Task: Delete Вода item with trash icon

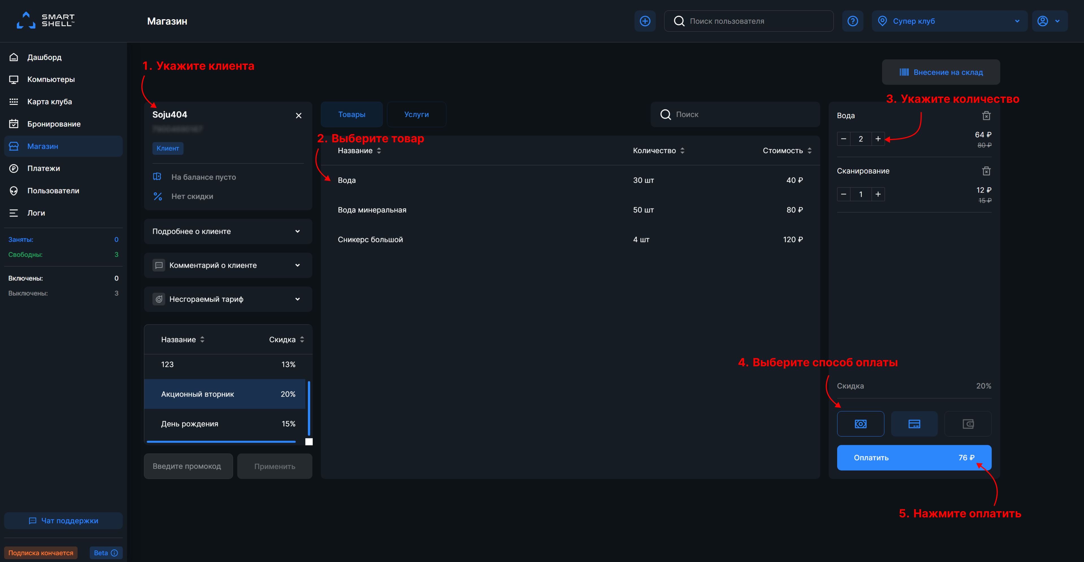Action: 986,116
